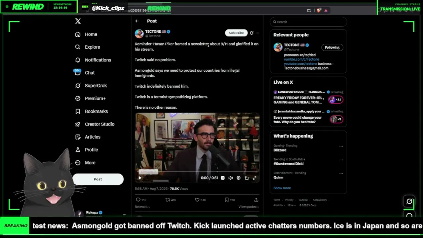
Task: Open the youtube.com/tectone link
Action: [x=300, y=64]
